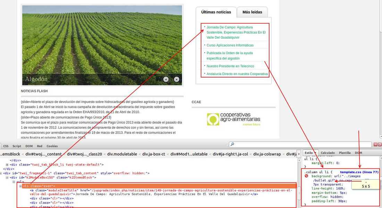
Task: Expand the twoj_tab_block_li div node
Action: coord(7,165)
